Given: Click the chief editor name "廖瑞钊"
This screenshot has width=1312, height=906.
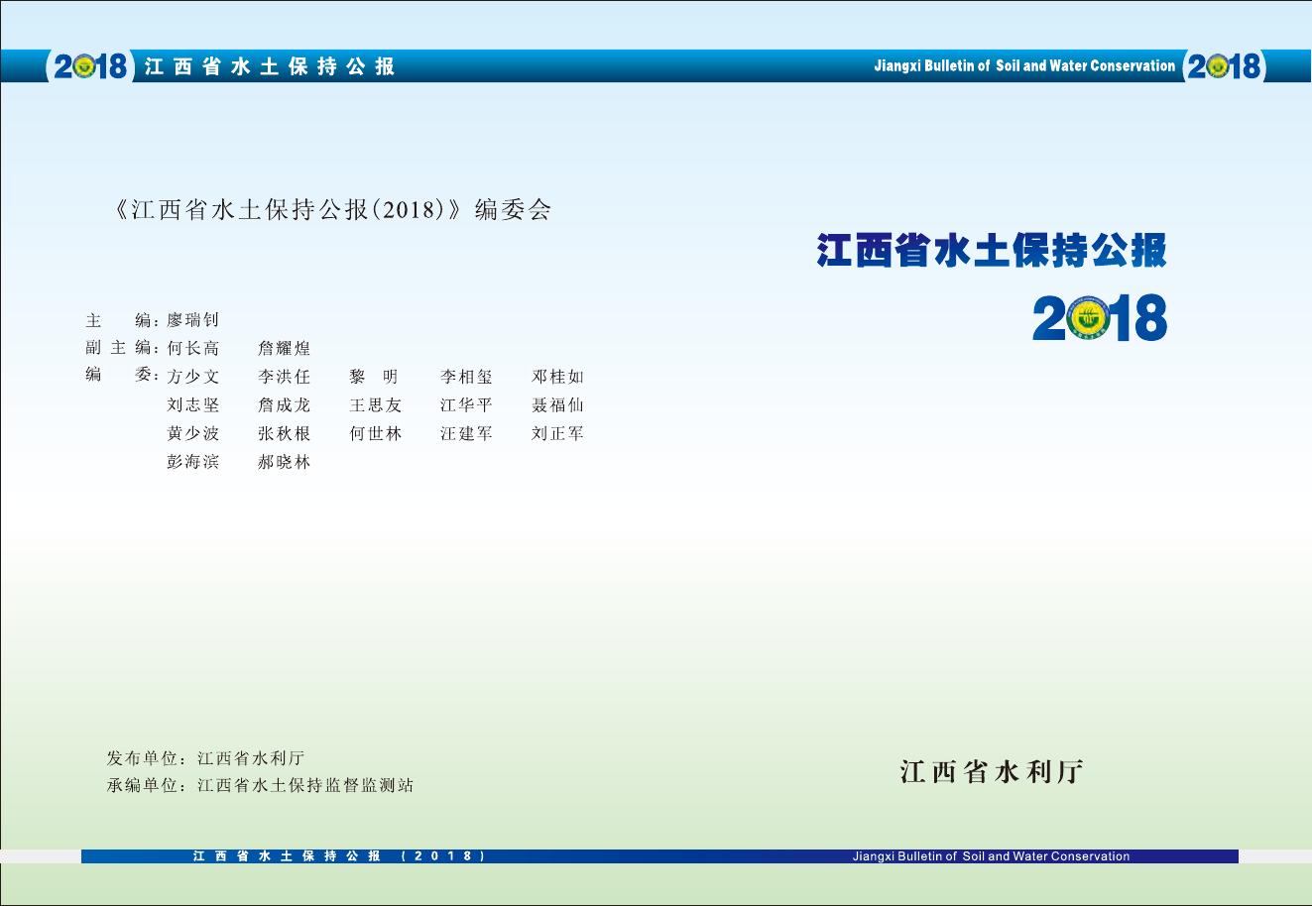Looking at the screenshot, I should (x=192, y=320).
